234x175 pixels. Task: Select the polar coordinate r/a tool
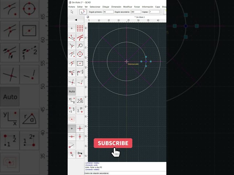point(80,101)
